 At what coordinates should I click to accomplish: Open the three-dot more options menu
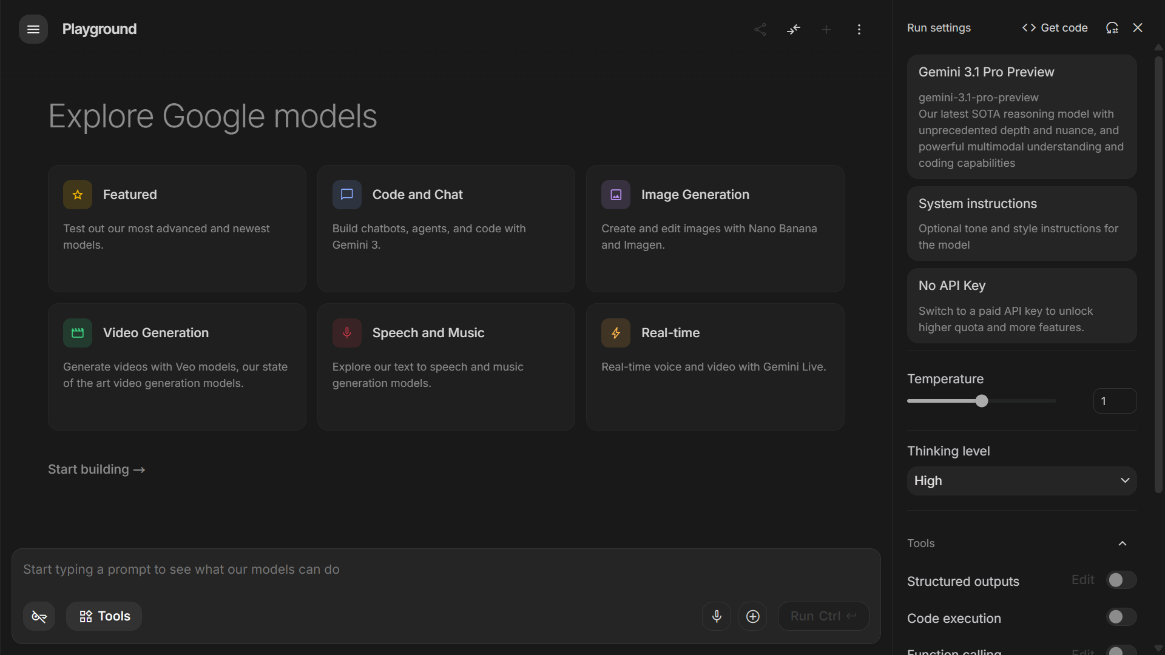pyautogui.click(x=859, y=29)
